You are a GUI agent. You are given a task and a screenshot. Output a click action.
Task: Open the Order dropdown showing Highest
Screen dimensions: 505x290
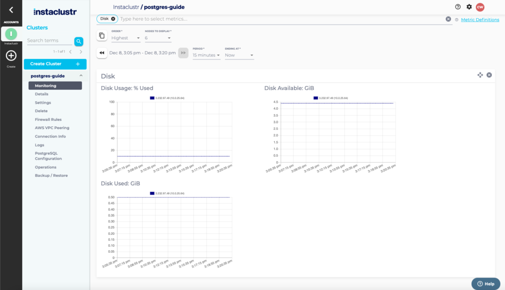[x=126, y=37]
